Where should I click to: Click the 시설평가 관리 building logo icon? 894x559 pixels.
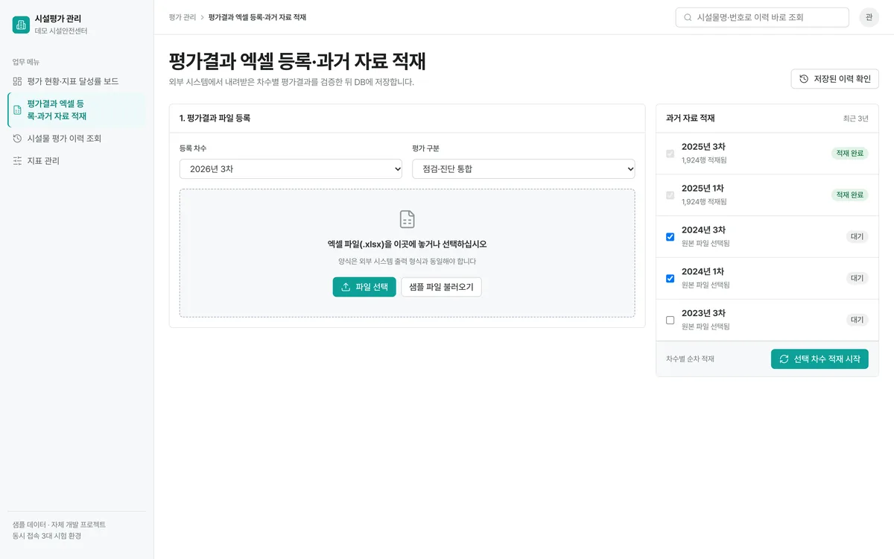pos(21,25)
